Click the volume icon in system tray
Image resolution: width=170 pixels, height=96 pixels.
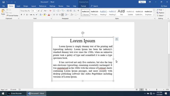pyautogui.click(x=154, y=94)
